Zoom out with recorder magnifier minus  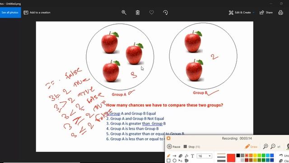(x=273, y=146)
